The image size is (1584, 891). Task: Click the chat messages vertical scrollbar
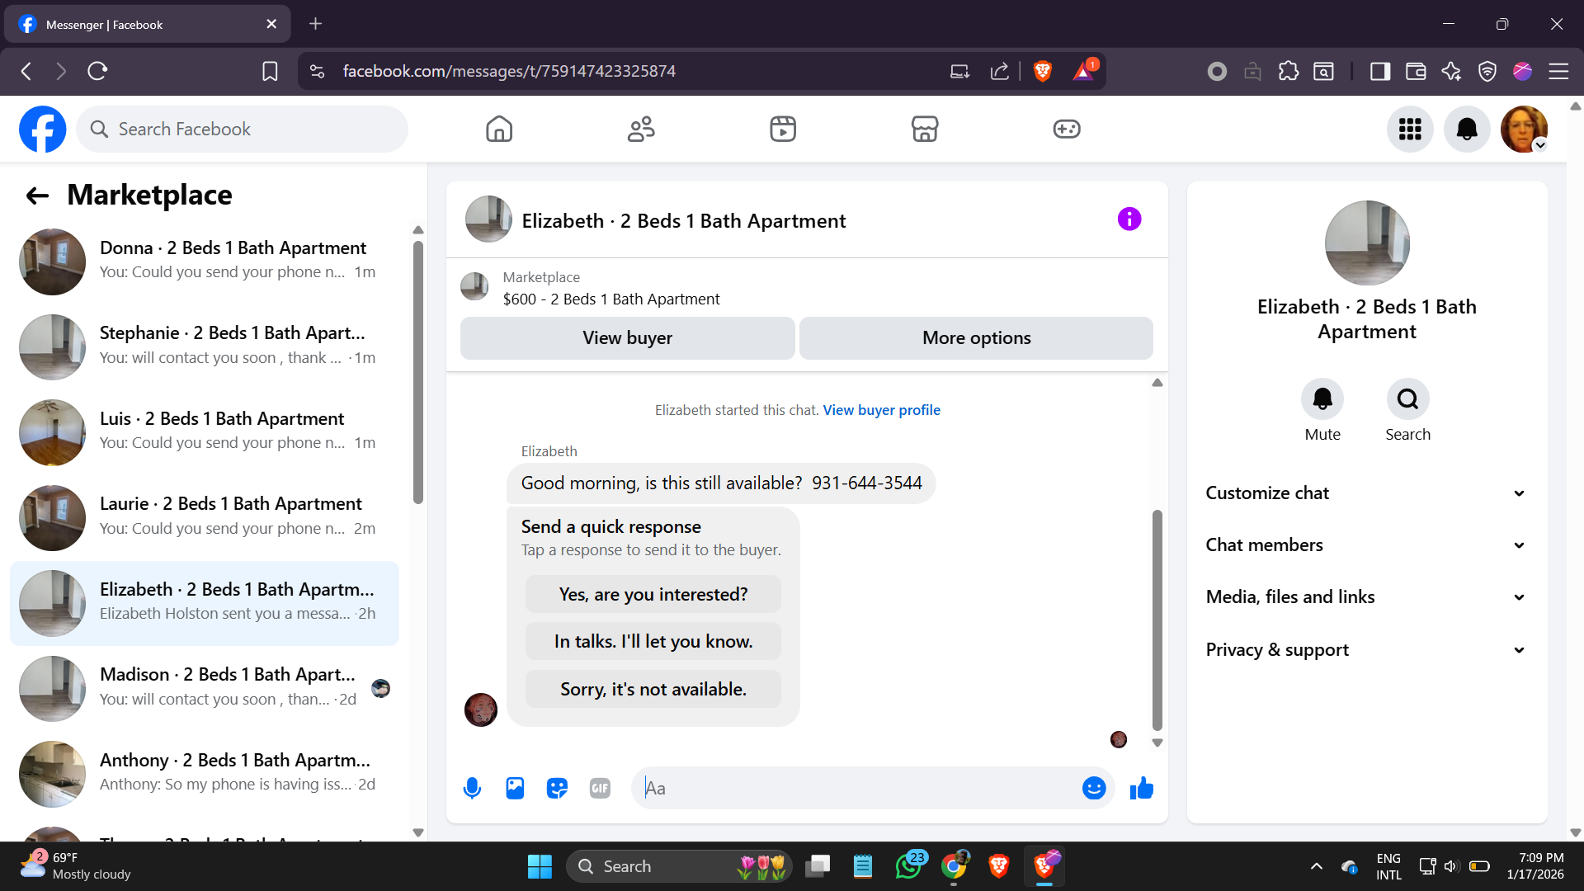(1157, 619)
